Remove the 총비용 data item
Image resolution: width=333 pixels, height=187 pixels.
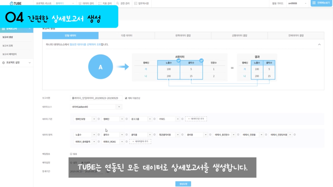(x=210, y=135)
